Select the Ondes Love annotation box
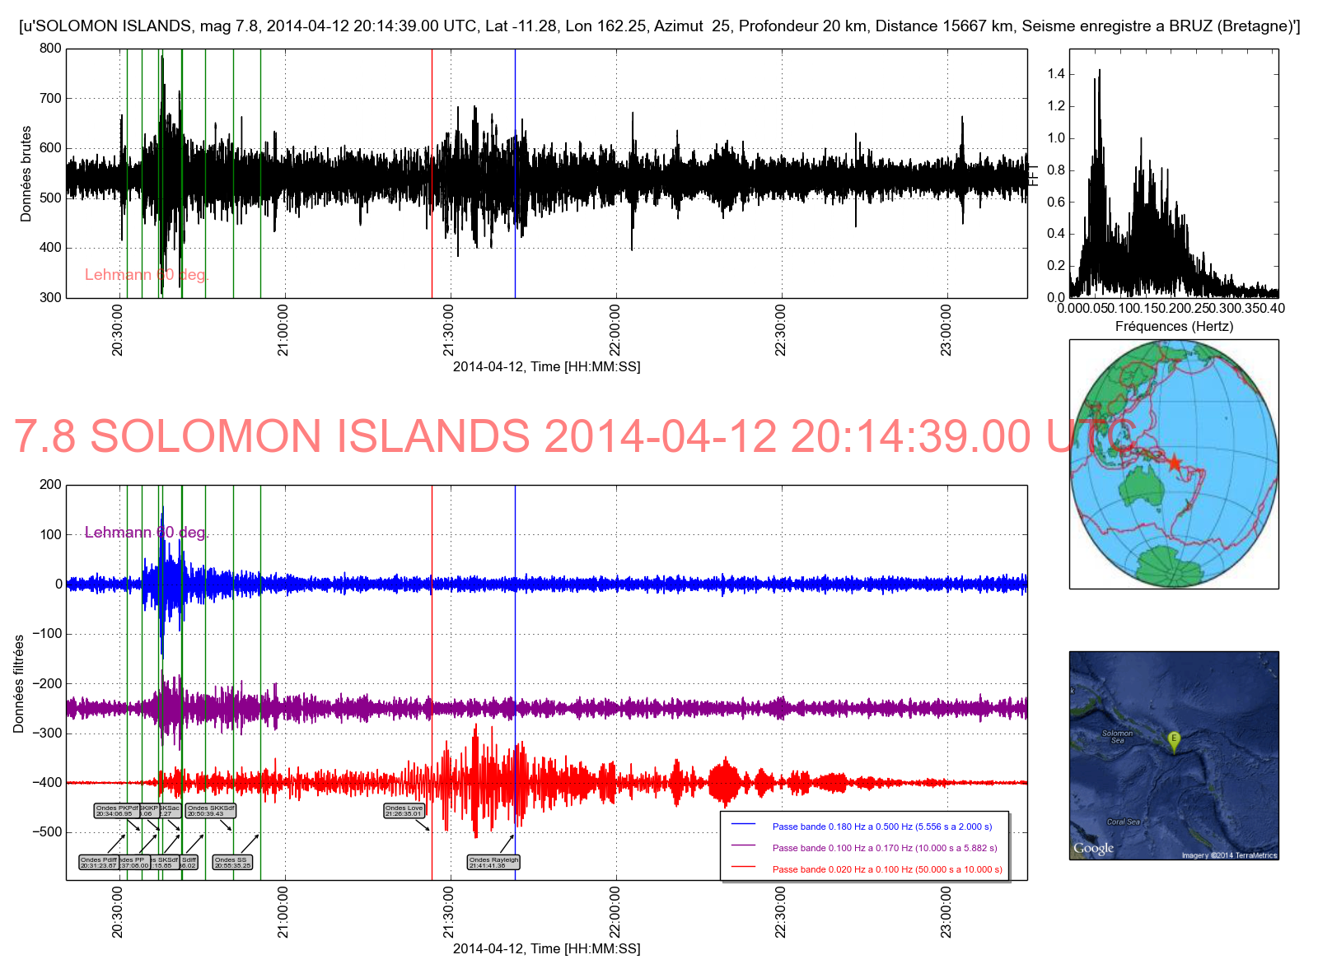This screenshot has width=1318, height=978. point(404,811)
